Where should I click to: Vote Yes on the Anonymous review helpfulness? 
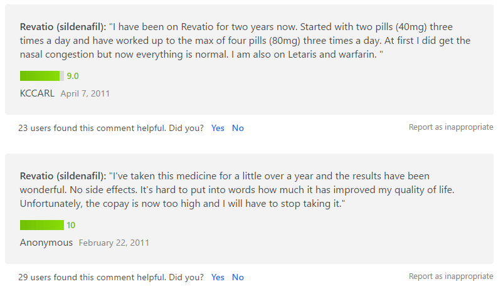(x=218, y=277)
